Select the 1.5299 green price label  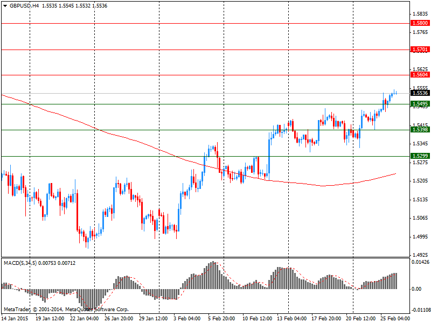click(420, 156)
